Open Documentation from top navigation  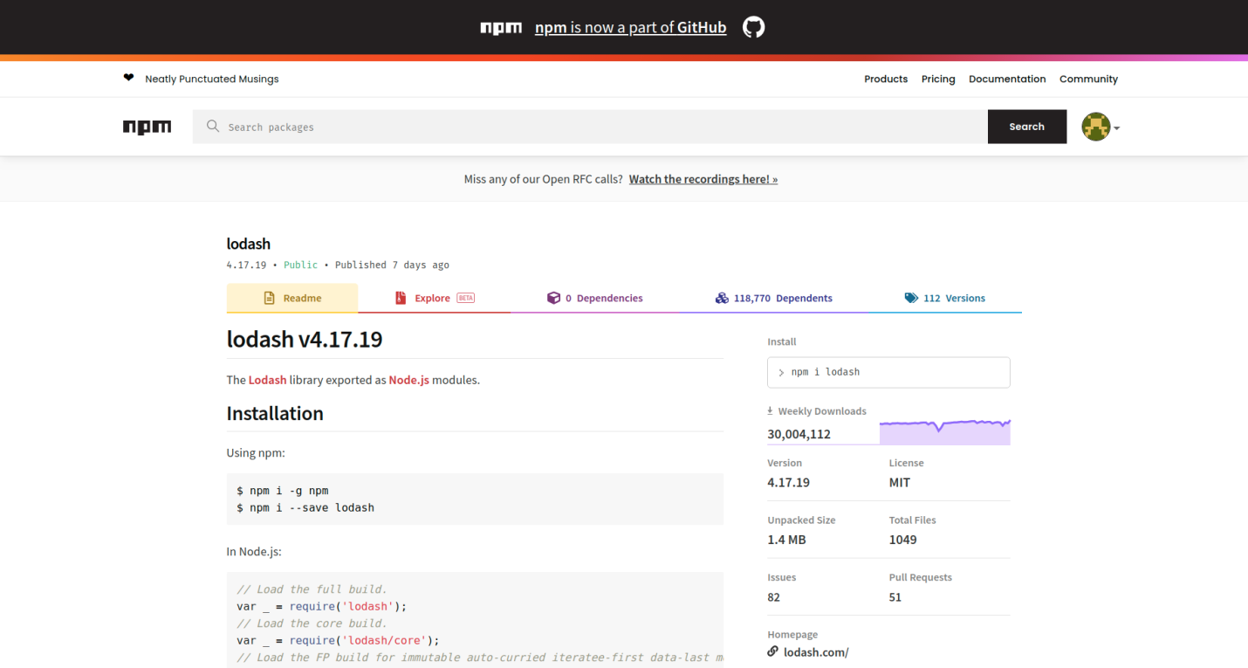point(1007,79)
